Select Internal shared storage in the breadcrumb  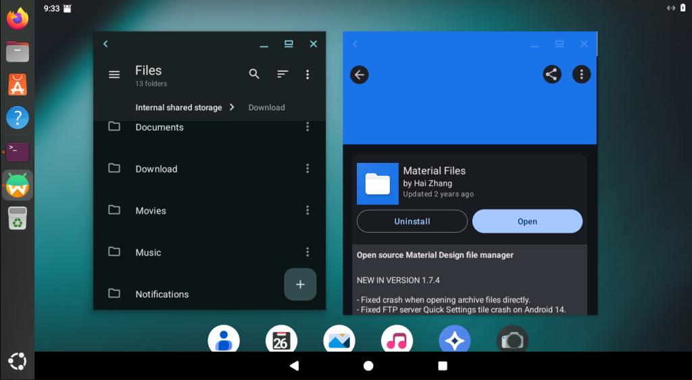click(x=178, y=108)
